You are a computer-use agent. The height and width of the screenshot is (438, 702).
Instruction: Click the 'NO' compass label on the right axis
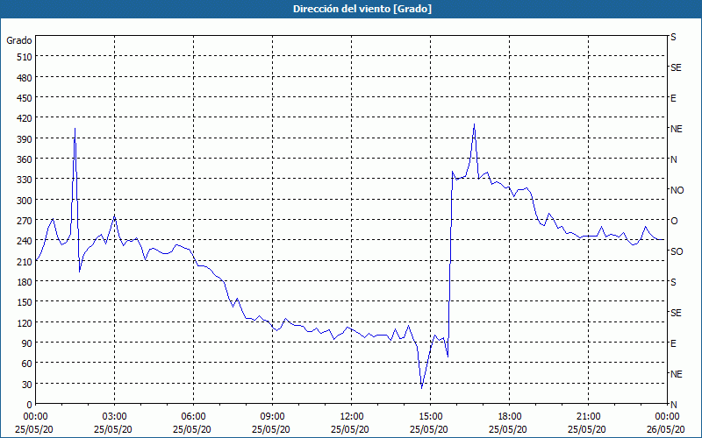677,190
